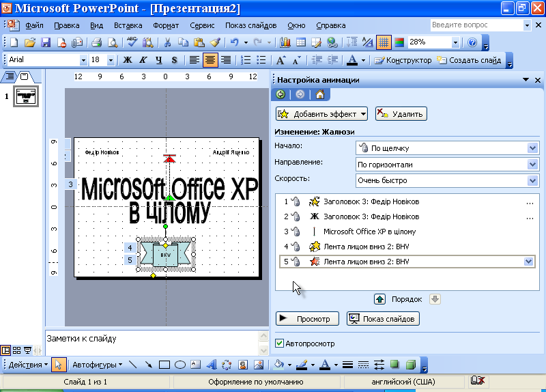Create a new presentation from the toolbar
This screenshot has height=392, width=546.
14,42
